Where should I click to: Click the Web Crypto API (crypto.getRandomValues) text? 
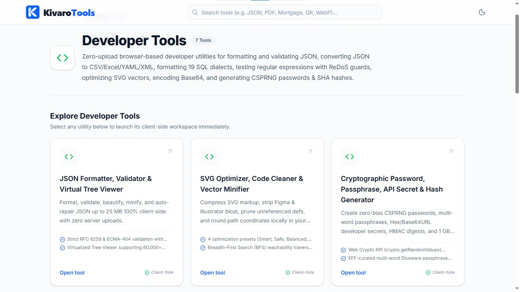click(x=397, y=250)
